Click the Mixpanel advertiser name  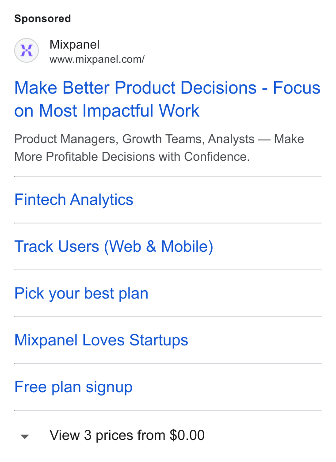coord(74,45)
